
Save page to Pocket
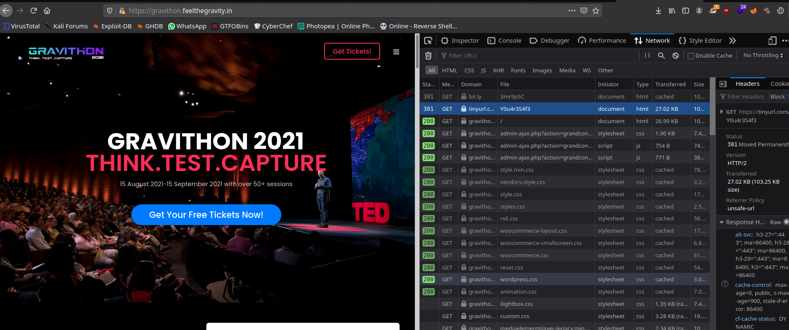pos(584,11)
